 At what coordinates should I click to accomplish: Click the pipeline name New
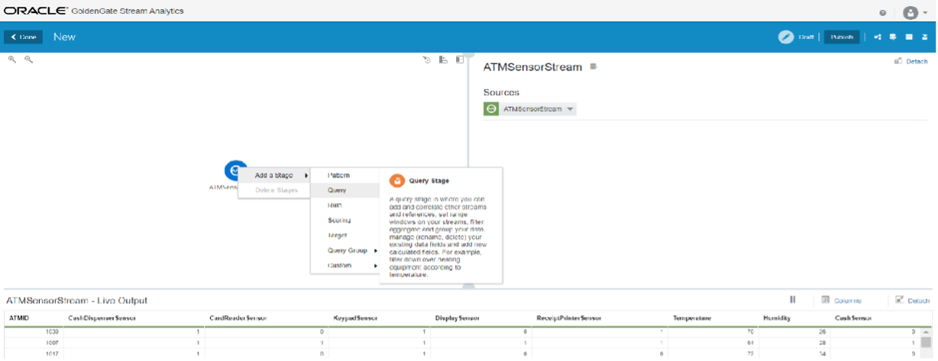coord(64,37)
